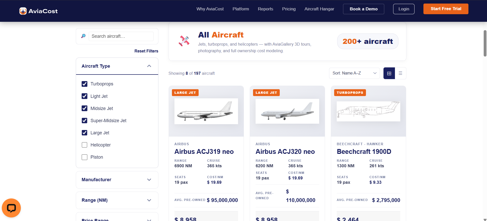Click the search magnifier icon
The image size is (487, 221).
[x=83, y=36]
